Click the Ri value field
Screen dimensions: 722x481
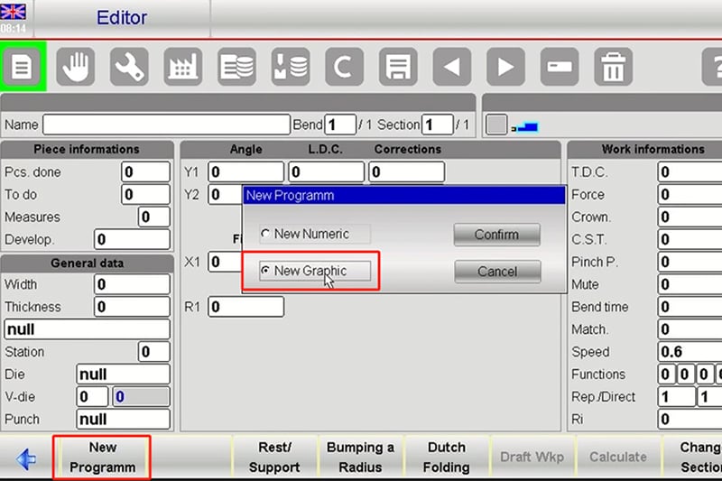tap(690, 420)
